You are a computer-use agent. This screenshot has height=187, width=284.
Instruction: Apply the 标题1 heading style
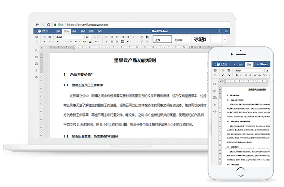pos(200,39)
